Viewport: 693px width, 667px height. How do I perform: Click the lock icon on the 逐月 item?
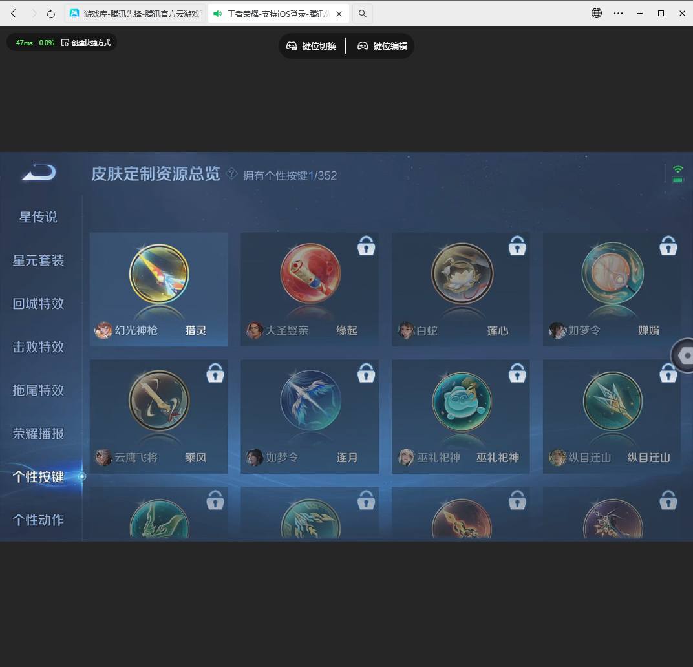click(366, 373)
